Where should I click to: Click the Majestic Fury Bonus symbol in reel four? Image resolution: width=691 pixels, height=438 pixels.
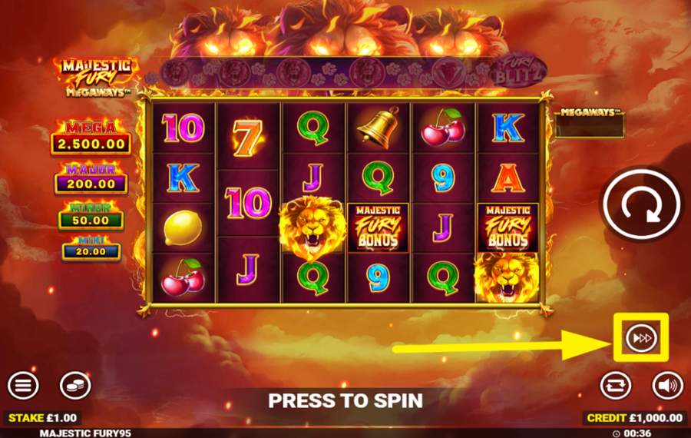click(378, 228)
